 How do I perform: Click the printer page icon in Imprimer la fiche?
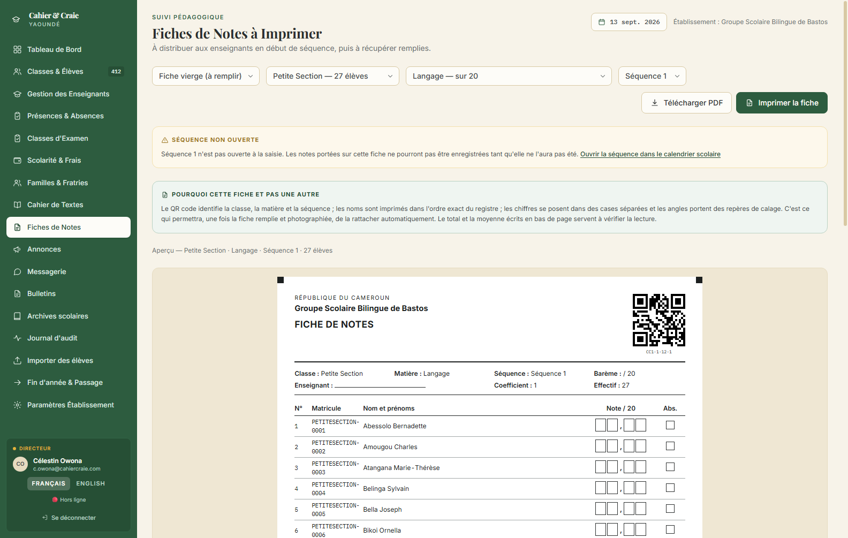[749, 103]
